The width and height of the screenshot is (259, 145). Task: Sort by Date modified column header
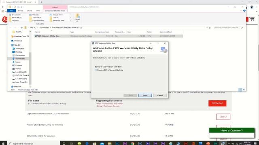click(166, 32)
